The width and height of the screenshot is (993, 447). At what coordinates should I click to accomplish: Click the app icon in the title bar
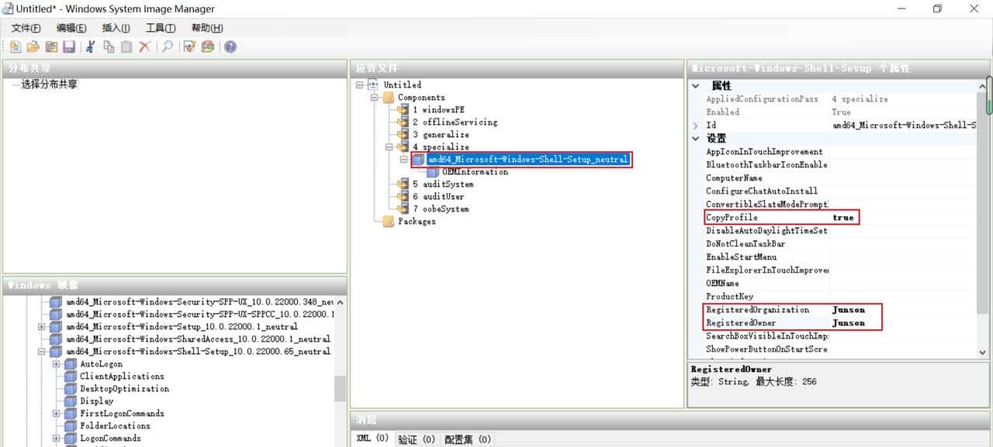pyautogui.click(x=9, y=9)
